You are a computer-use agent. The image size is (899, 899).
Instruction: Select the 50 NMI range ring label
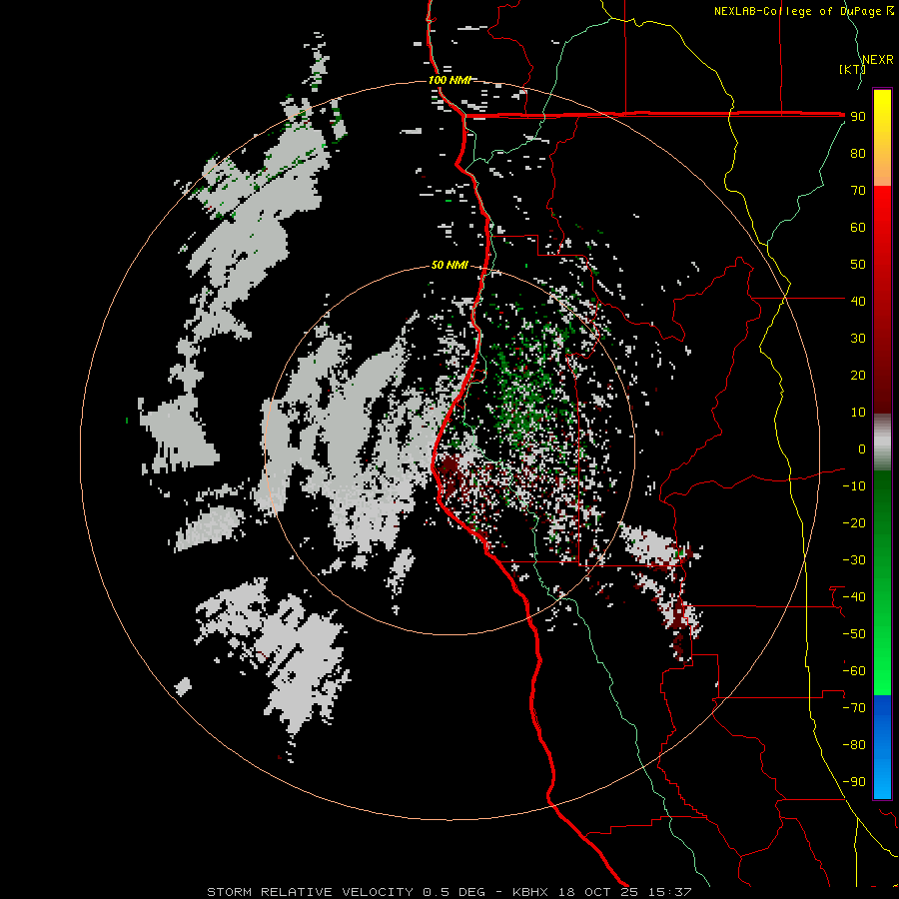(x=449, y=265)
